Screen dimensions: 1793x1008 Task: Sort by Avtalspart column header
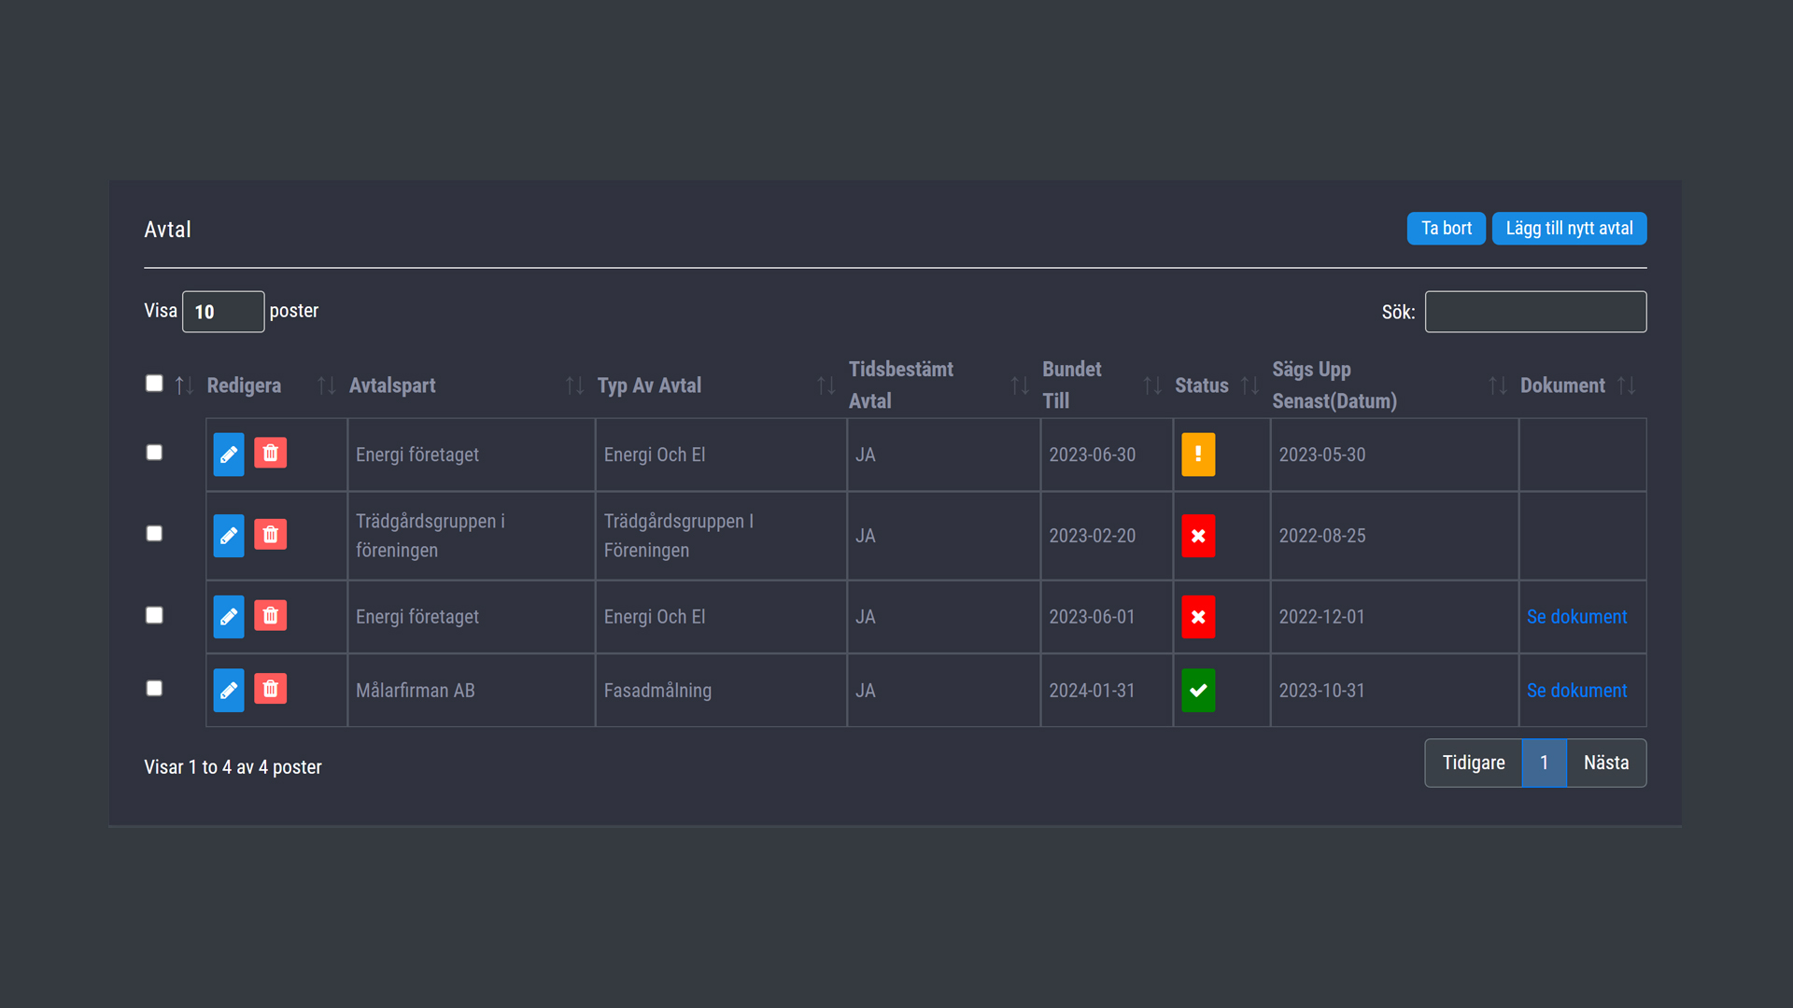(x=392, y=385)
